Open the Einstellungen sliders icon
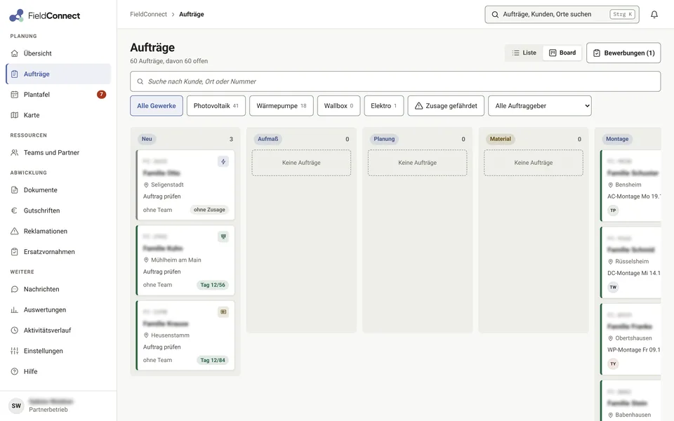674x421 pixels. pyautogui.click(x=15, y=351)
